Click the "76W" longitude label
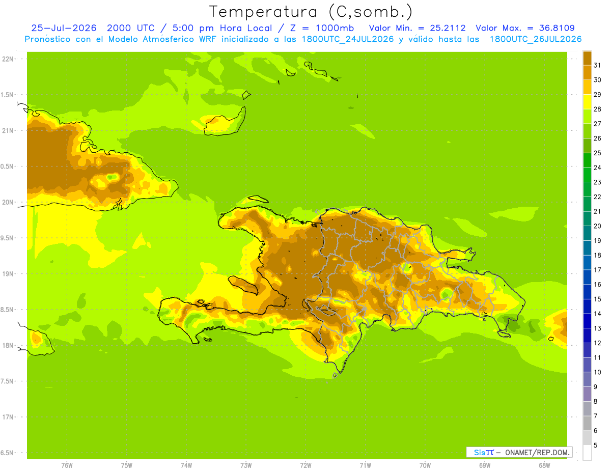The width and height of the screenshot is (611, 472). [x=67, y=465]
